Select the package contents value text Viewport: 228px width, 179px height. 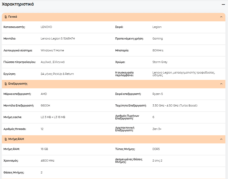click(x=184, y=74)
